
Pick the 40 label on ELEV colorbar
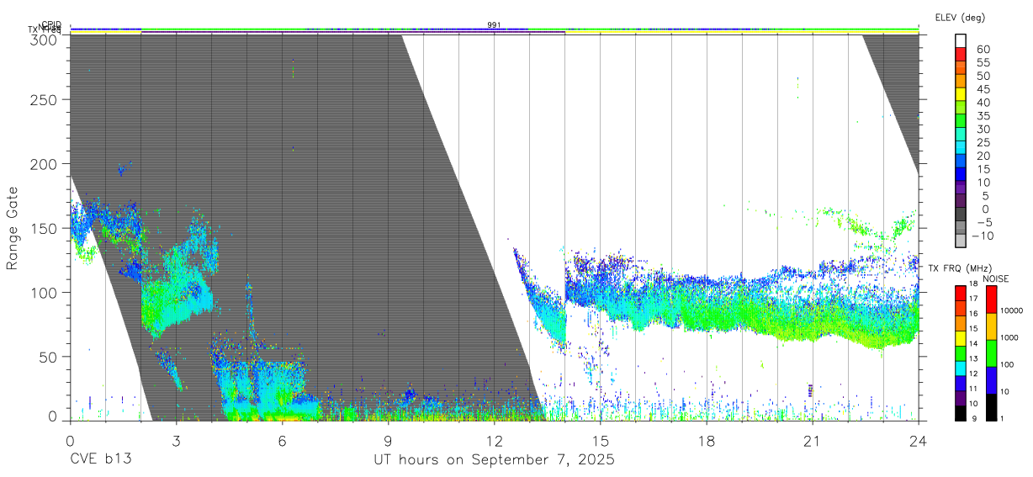[x=982, y=103]
